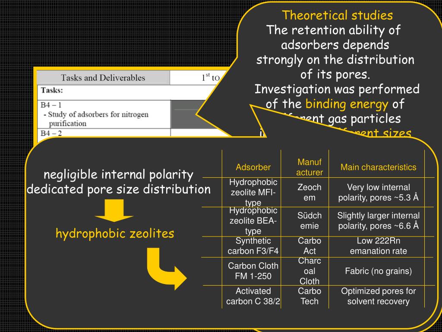The height and width of the screenshot is (332, 442).
Task: Click the highlighted 'binding energy' phrase
Action: (x=347, y=104)
